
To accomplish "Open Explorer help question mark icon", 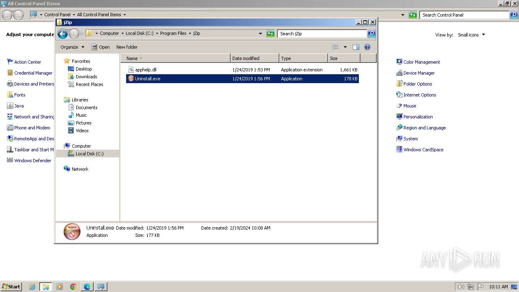I will tap(367, 47).
